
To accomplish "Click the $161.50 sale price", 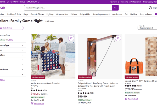I will [x=35, y=94].
